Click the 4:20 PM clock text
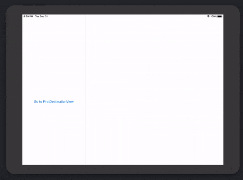Image resolution: width=243 pixels, height=180 pixels. point(28,17)
